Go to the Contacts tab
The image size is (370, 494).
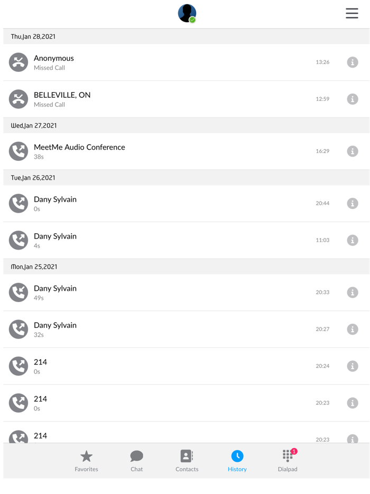pyautogui.click(x=187, y=461)
